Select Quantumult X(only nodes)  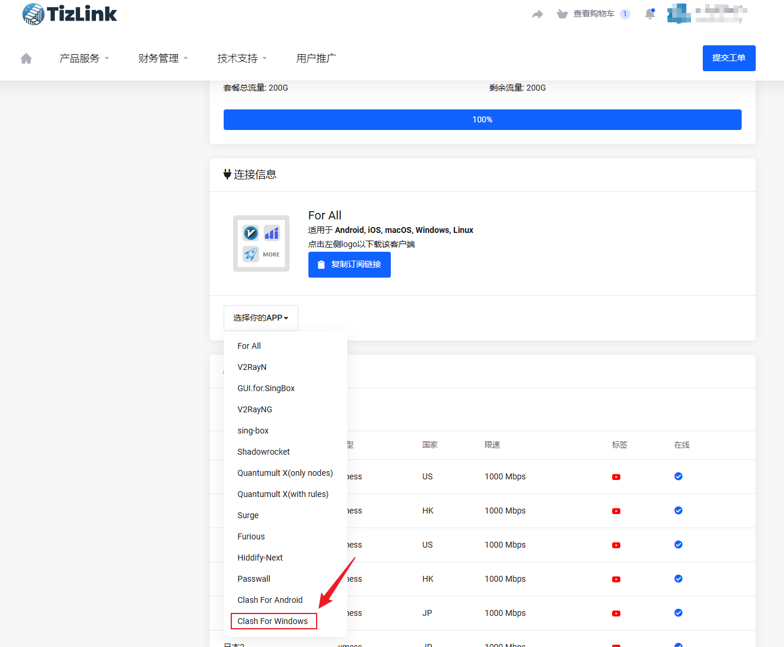click(x=285, y=473)
